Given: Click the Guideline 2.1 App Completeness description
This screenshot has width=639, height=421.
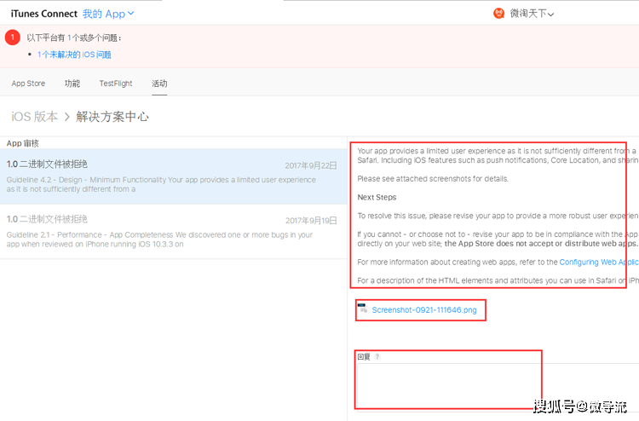Looking at the screenshot, I should tap(159, 239).
